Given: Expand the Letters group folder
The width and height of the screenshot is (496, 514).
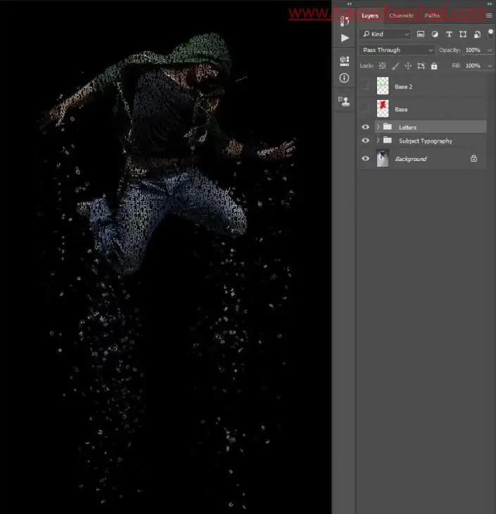Looking at the screenshot, I should pyautogui.click(x=378, y=127).
